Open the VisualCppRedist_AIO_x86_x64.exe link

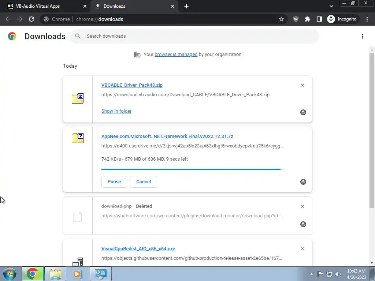click(x=138, y=249)
